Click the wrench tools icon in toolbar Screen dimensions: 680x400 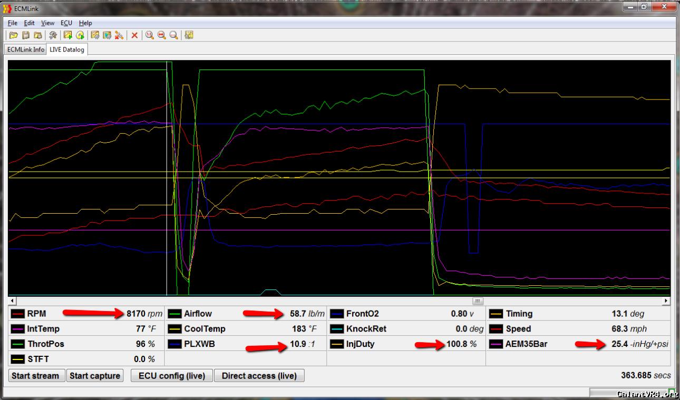(x=53, y=35)
